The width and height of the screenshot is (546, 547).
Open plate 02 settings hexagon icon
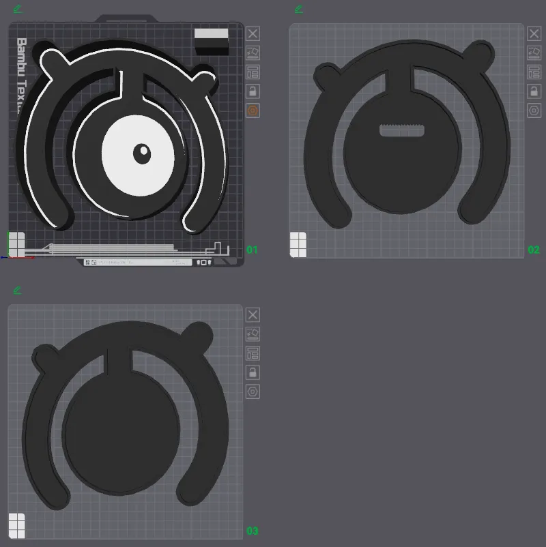(534, 110)
